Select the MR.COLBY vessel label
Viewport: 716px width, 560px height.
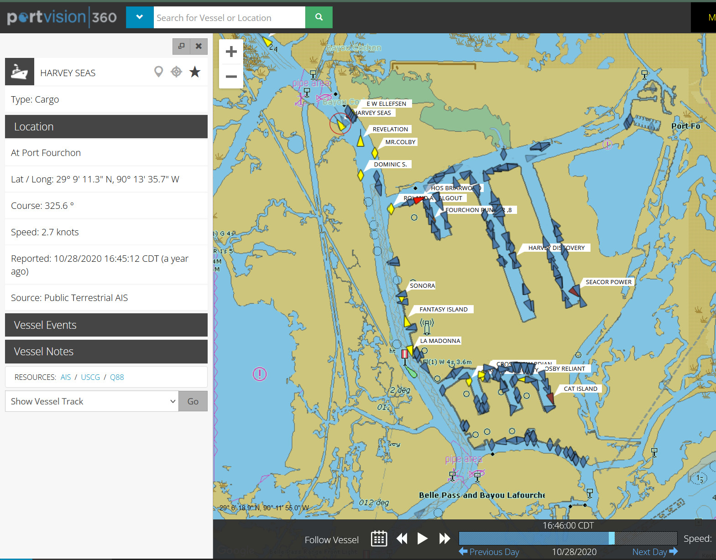click(x=400, y=142)
